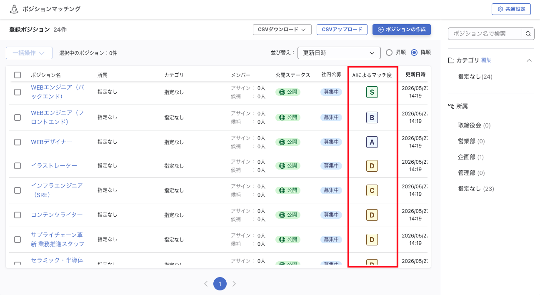This screenshot has width=540, height=295.
Task: Check the WEBデザイナー row checkbox
Action: point(17,142)
